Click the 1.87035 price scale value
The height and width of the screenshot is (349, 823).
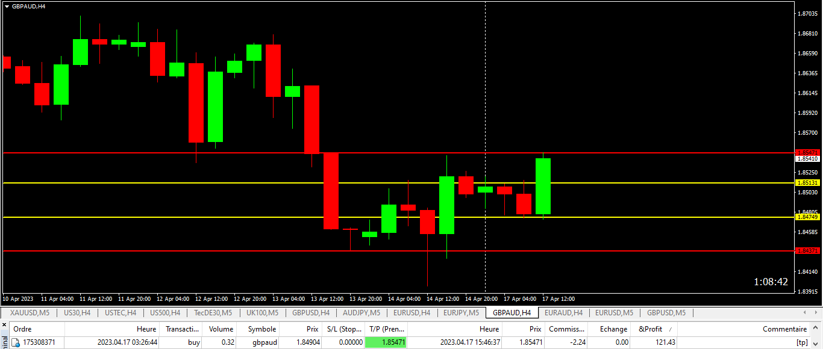pos(807,13)
